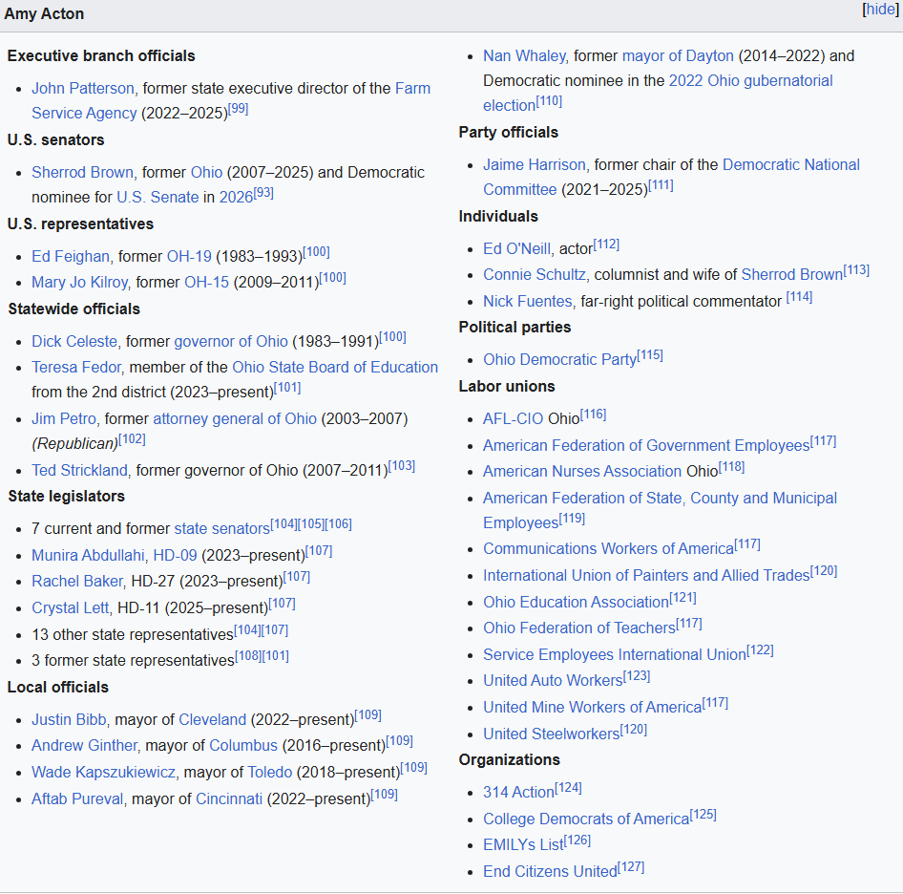This screenshot has width=903, height=894.
Task: Follow the attorney general of Ohio link
Action: 235,418
